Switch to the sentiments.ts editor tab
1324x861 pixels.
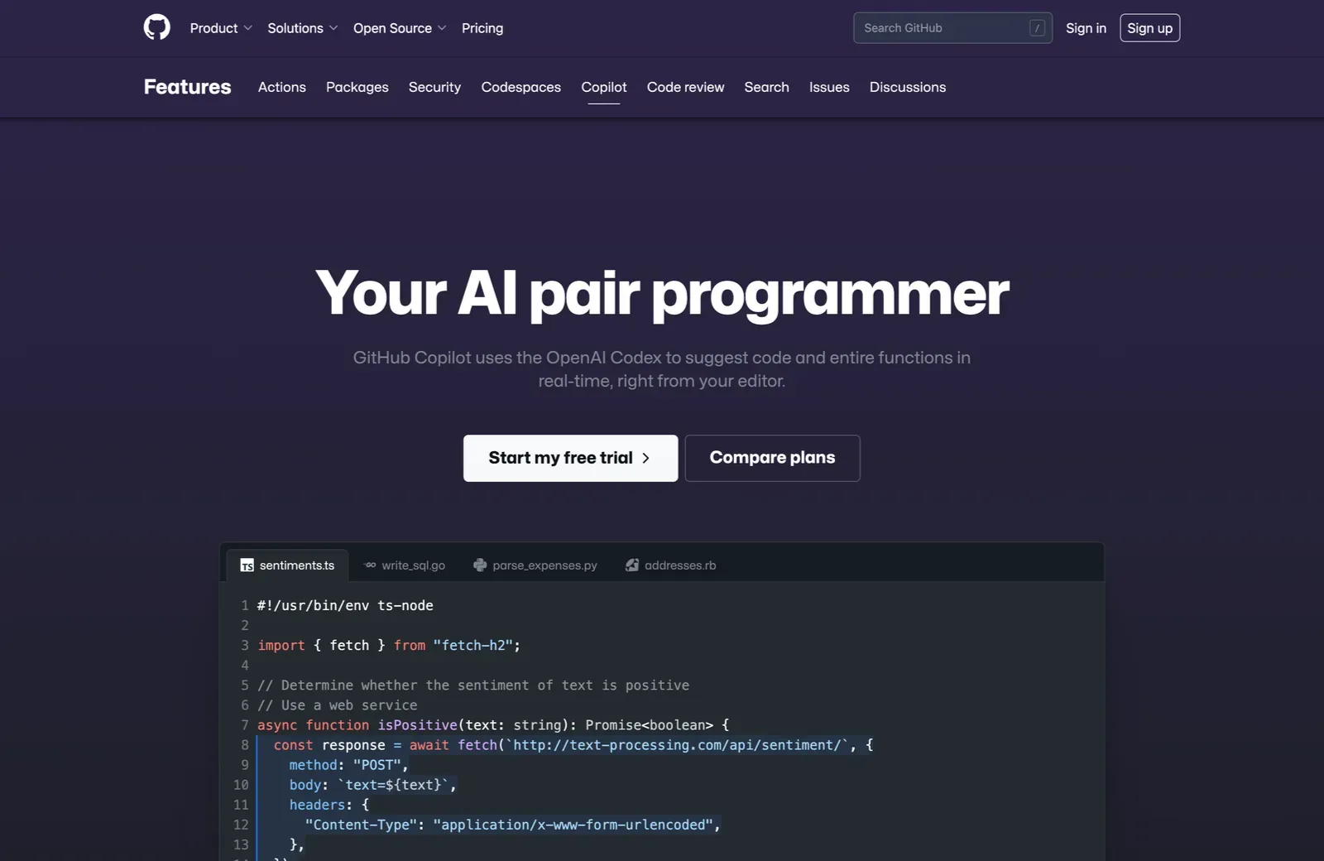pyautogui.click(x=287, y=565)
